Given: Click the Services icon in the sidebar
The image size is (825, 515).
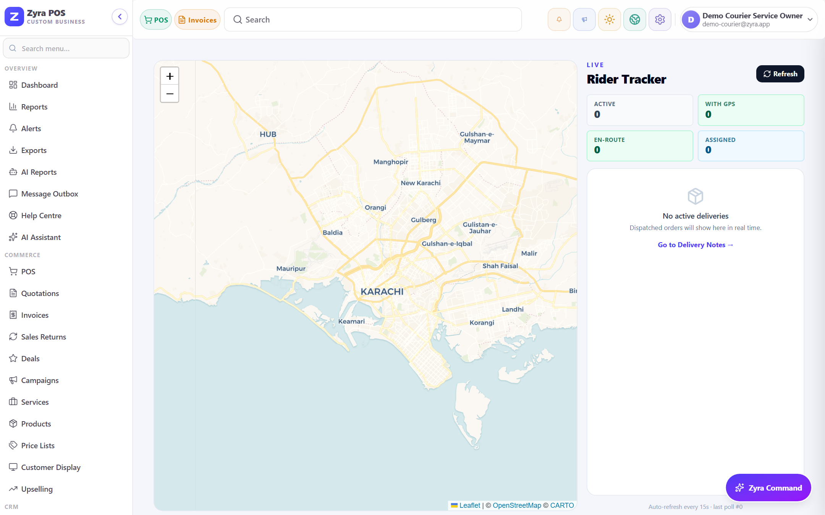Looking at the screenshot, I should pyautogui.click(x=13, y=402).
